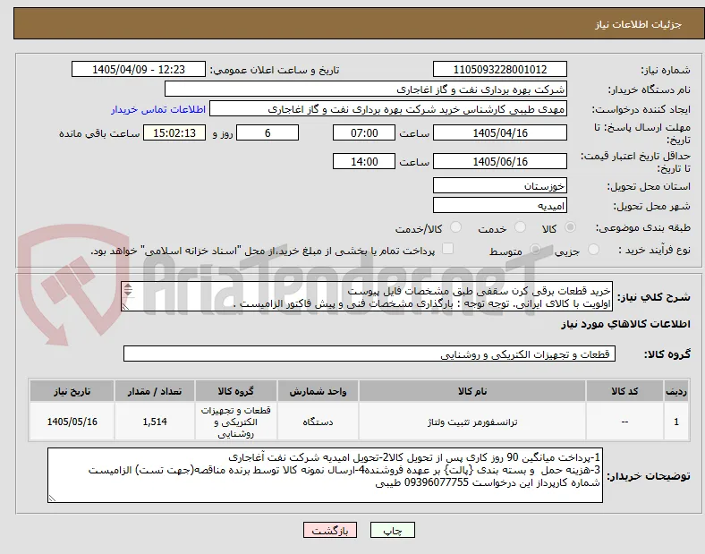Click the general need description text area

pyautogui.click(x=367, y=297)
